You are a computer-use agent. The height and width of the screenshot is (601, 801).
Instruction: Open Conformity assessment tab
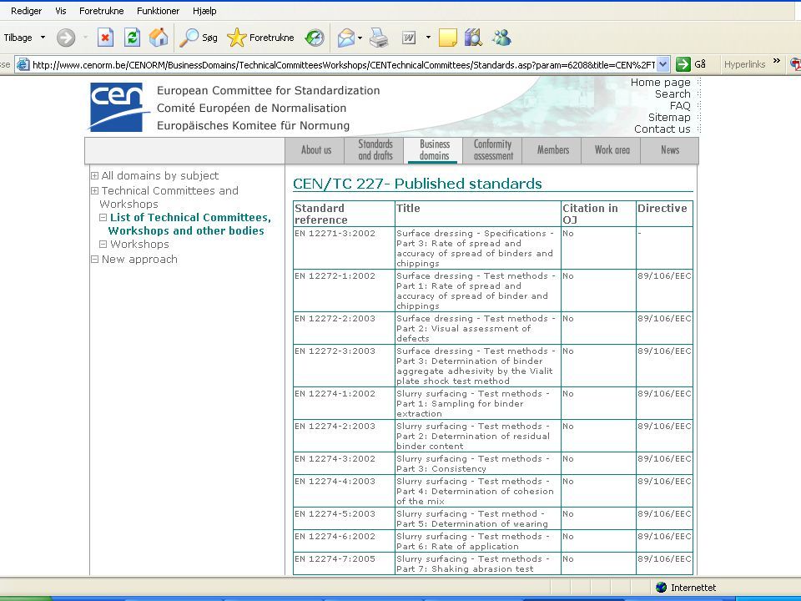pos(492,150)
